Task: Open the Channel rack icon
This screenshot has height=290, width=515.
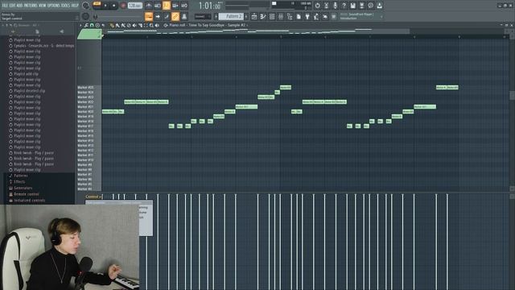Action: (272, 16)
